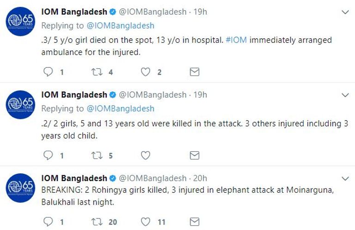Reply to the '.2/ 2 girls' tweet
Screen dimensions: 355x230
click(49, 155)
